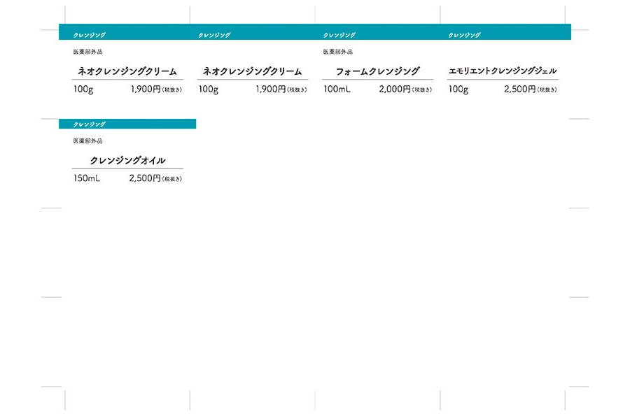Screen dimensions: 630x416
Task: Select 1,900円 price on the 医薬部外品-labeled ネオクレンジングクリーム
Action: click(146, 89)
